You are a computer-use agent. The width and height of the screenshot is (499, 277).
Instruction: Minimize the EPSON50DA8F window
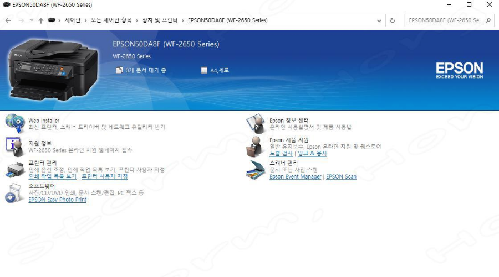coord(449,4)
